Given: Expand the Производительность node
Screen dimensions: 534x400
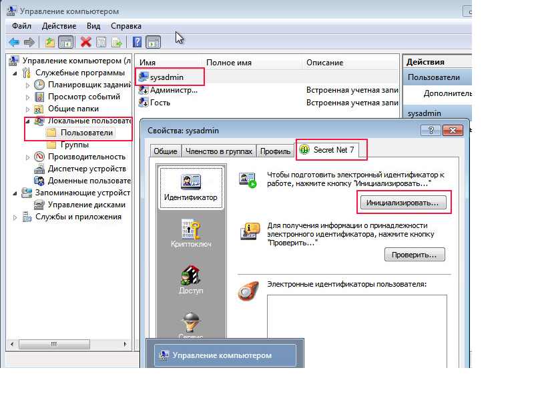Looking at the screenshot, I should point(27,157).
